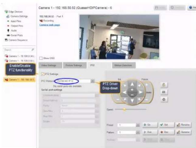Select second Camera 1 entry in camera list
Viewport: 196px width, 148px height.
[x=19, y=61]
